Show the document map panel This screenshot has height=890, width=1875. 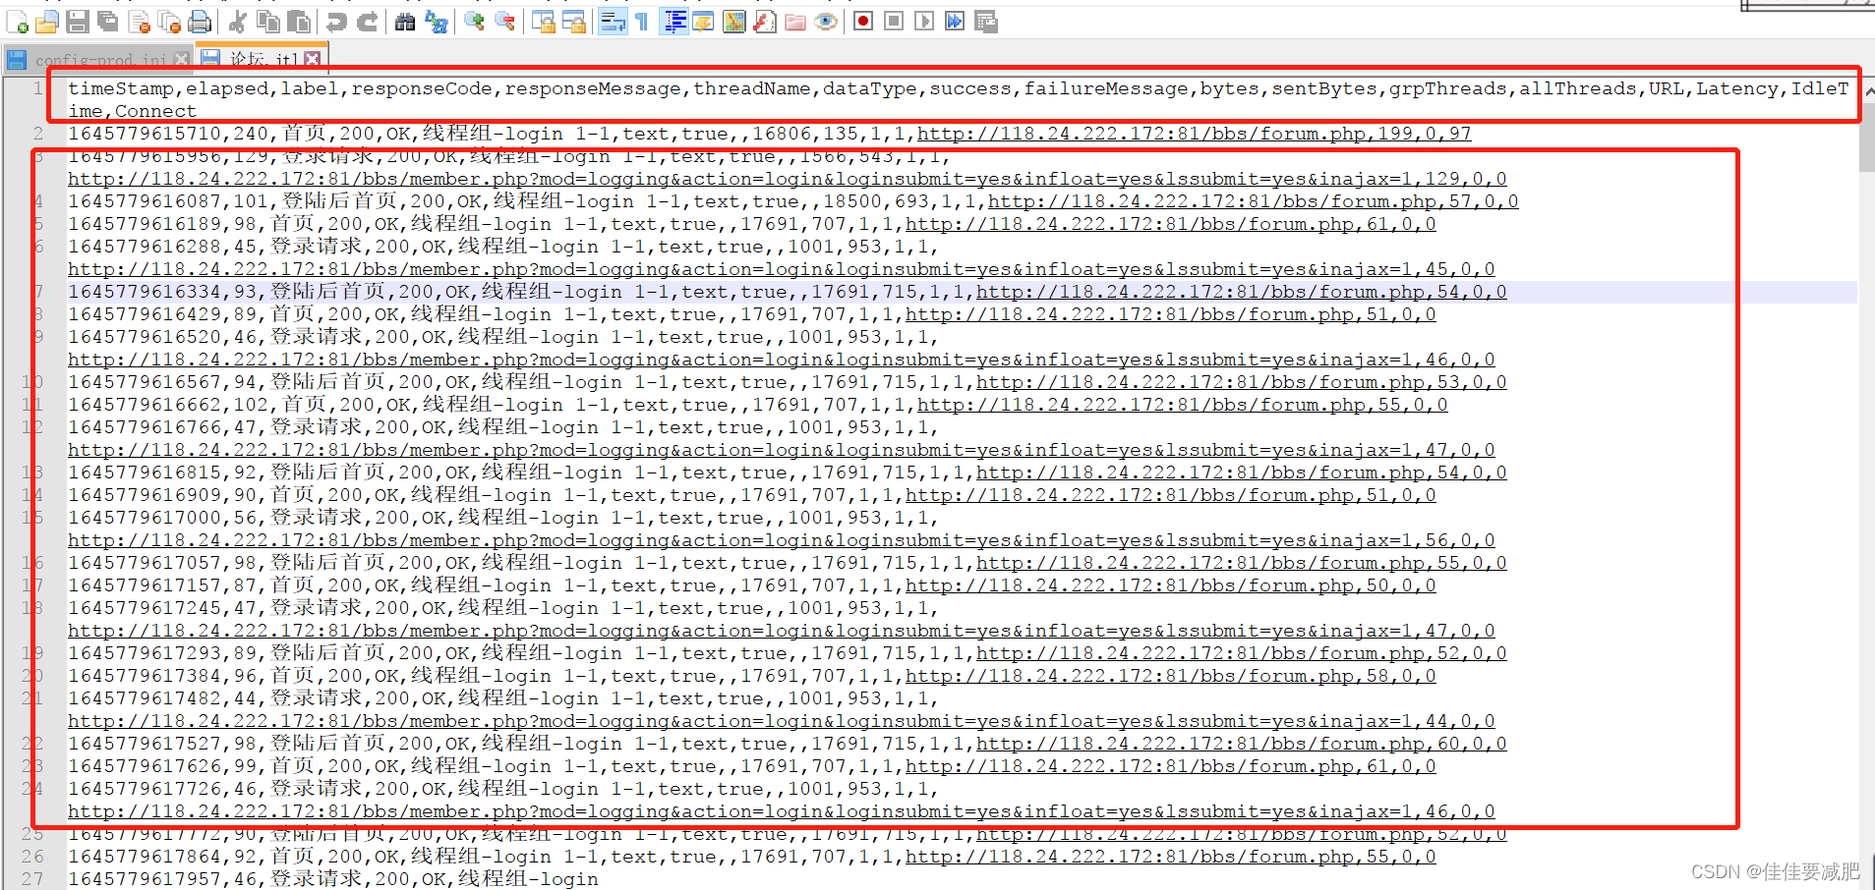733,22
